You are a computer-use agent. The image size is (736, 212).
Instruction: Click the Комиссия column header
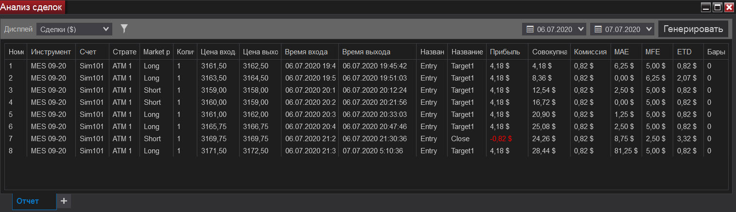click(590, 52)
